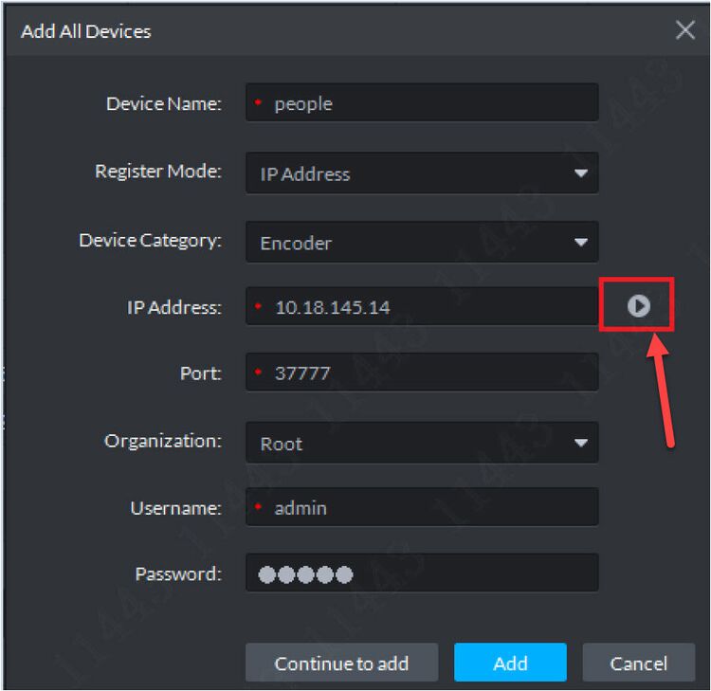Cancel adding the device
Image resolution: width=711 pixels, height=691 pixels.
pos(638,664)
